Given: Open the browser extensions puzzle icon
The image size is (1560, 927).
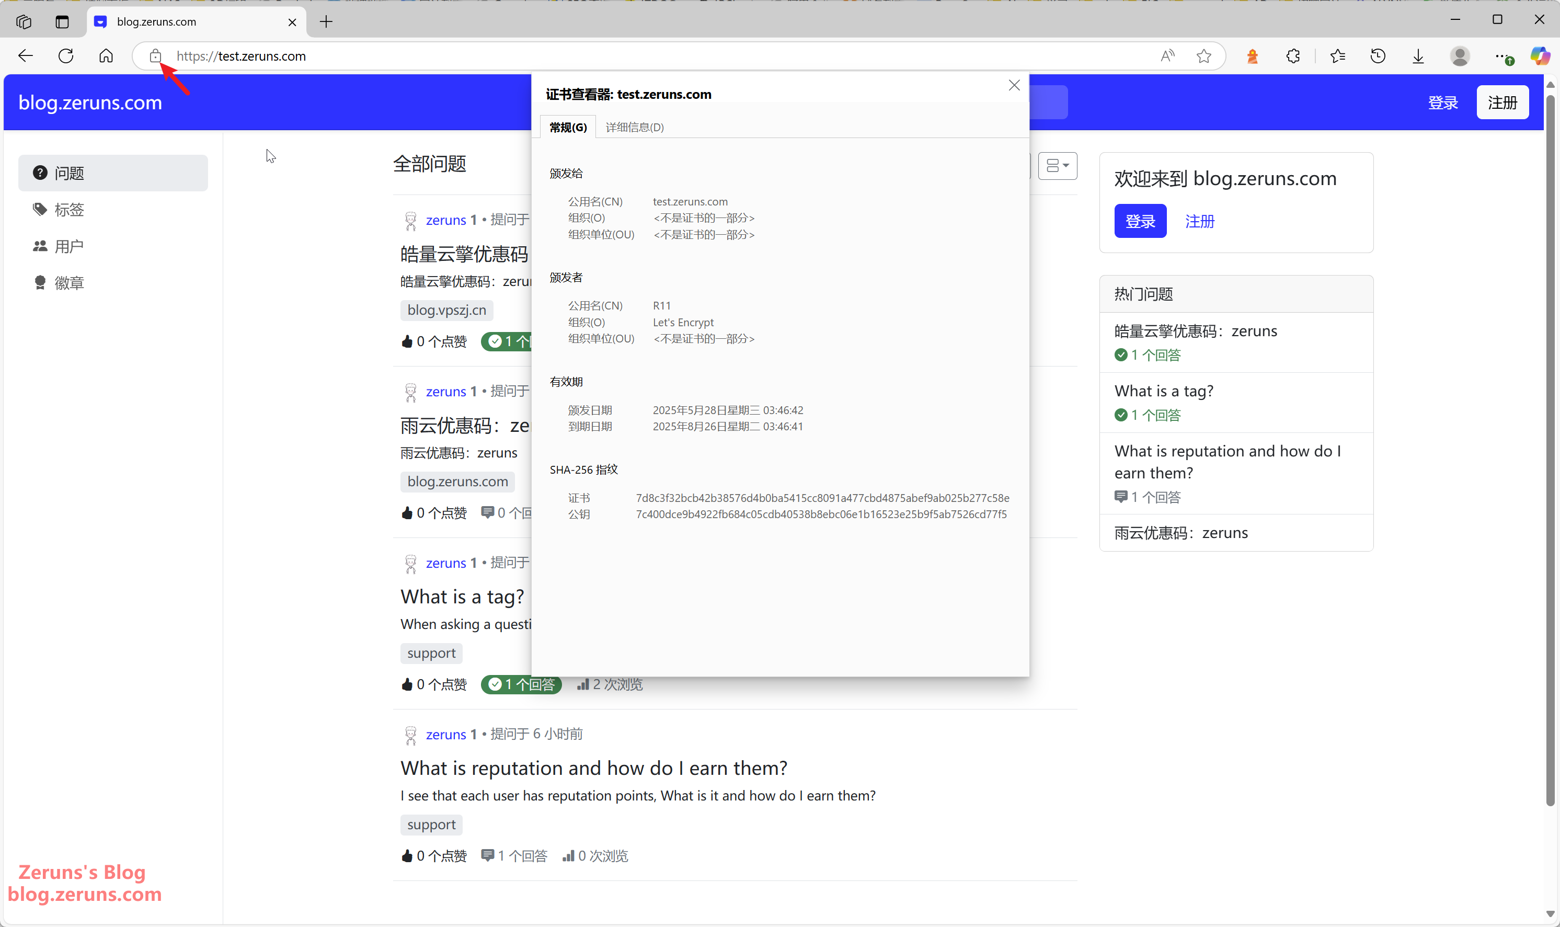Looking at the screenshot, I should pyautogui.click(x=1293, y=56).
